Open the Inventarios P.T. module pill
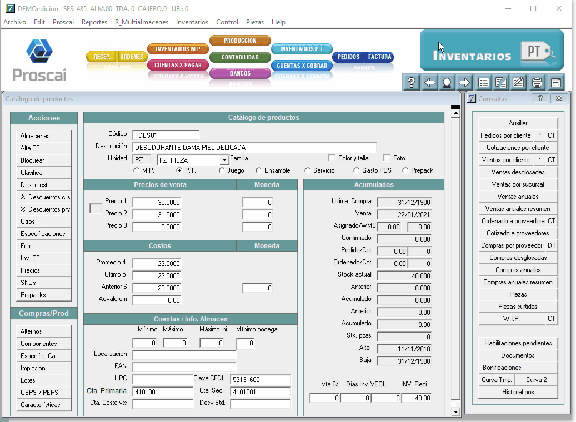576x422 pixels. pyautogui.click(x=302, y=49)
